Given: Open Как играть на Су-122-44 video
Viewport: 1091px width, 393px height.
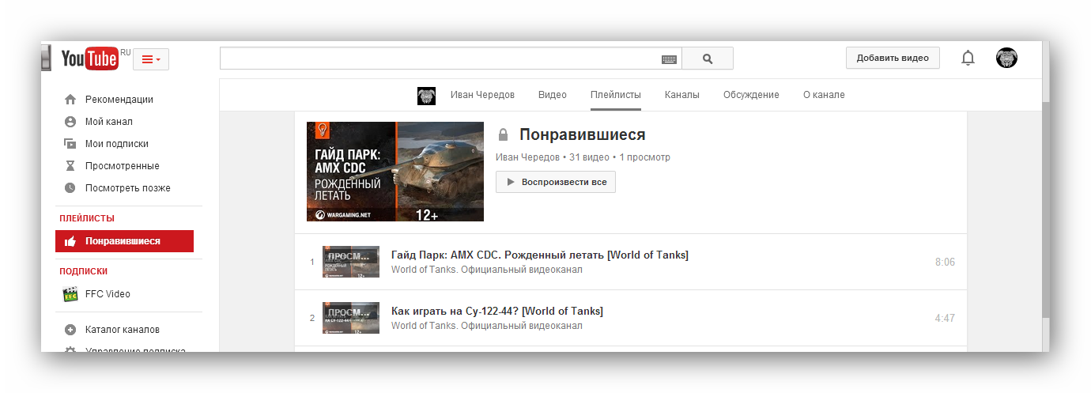Looking at the screenshot, I should 497,311.
